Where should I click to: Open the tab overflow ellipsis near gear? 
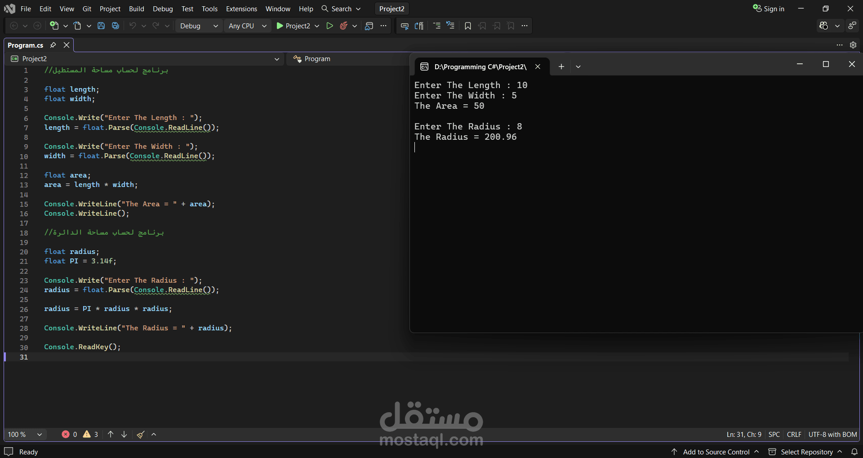point(840,45)
